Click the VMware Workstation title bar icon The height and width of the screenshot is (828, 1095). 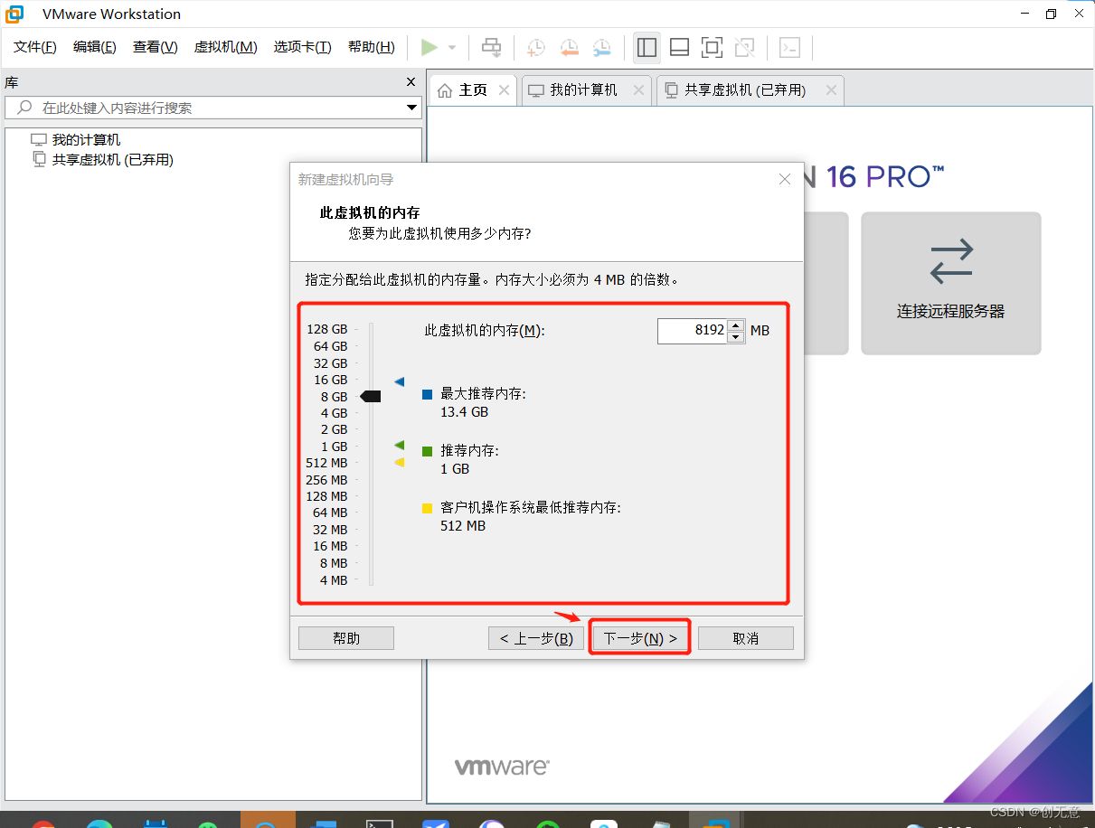click(x=14, y=14)
